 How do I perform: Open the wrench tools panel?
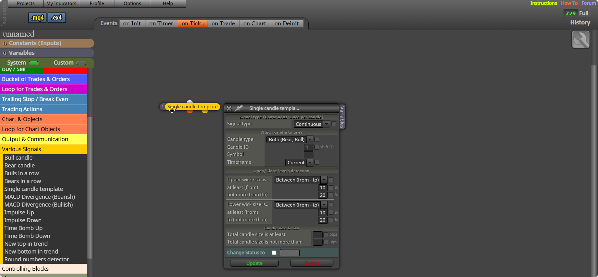[581, 39]
